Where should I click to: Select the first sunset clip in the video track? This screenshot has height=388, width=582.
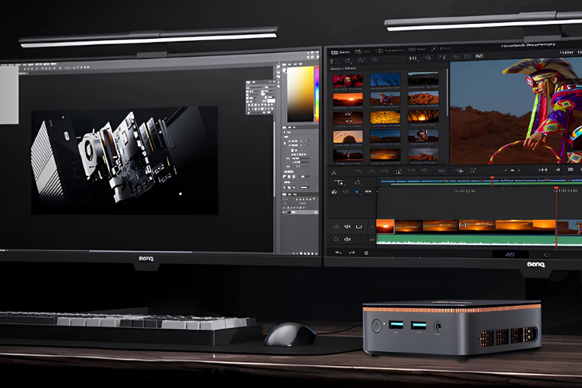point(385,226)
